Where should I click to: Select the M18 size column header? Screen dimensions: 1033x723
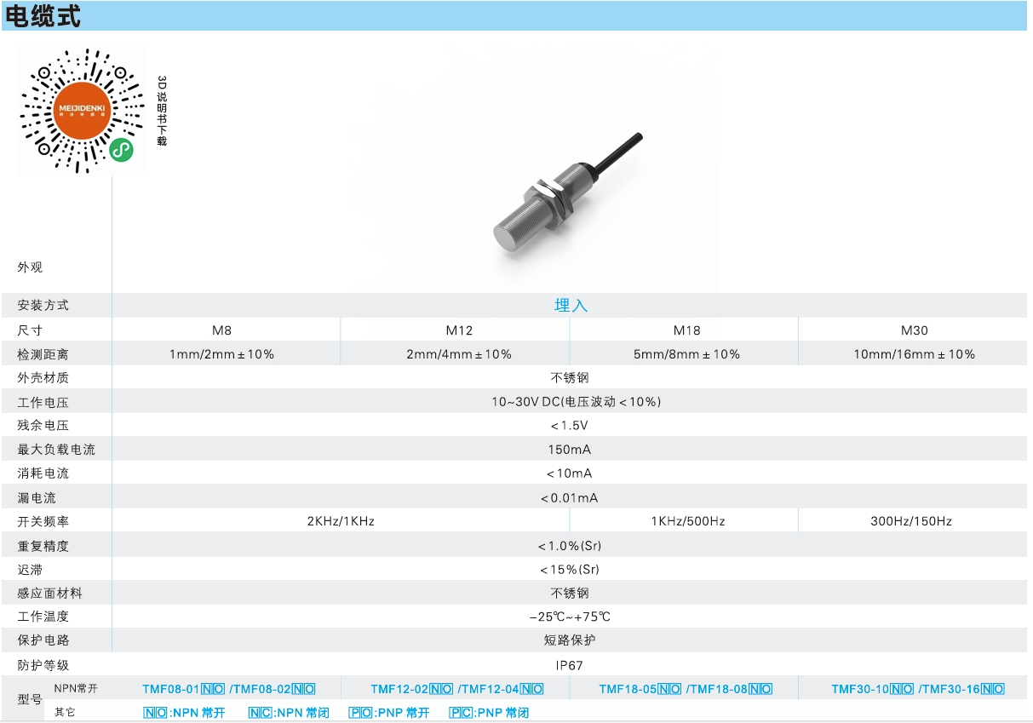coord(686,330)
